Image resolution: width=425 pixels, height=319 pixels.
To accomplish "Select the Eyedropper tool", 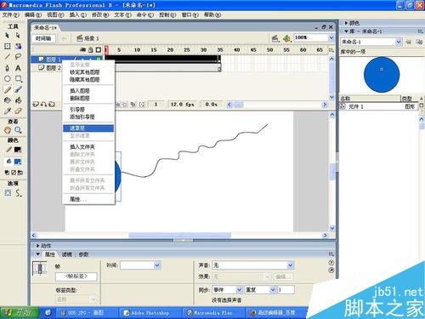I will pyautogui.click(x=8, y=111).
